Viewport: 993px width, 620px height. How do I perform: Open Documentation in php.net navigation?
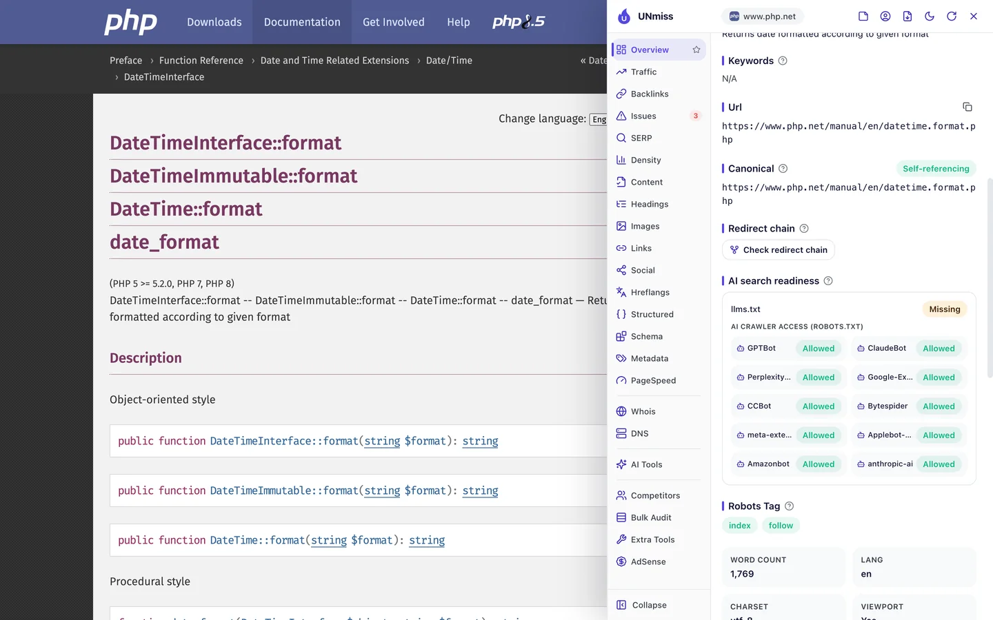[302, 22]
